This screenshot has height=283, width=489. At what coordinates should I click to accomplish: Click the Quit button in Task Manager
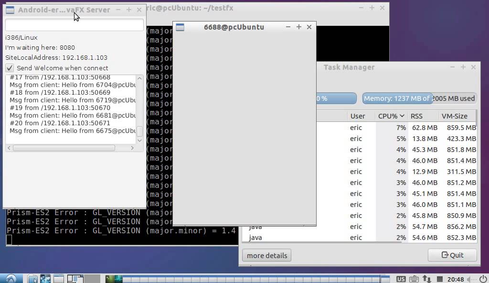click(x=452, y=255)
